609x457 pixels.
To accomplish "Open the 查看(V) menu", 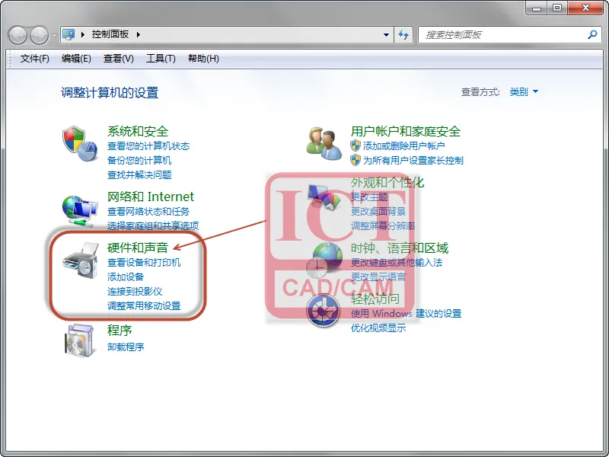I will (x=119, y=59).
